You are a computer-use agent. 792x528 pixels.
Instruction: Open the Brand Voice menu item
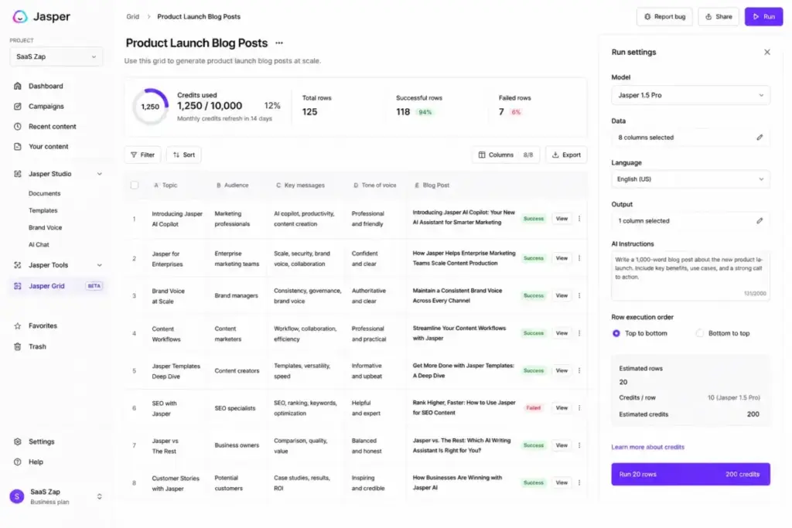(45, 227)
